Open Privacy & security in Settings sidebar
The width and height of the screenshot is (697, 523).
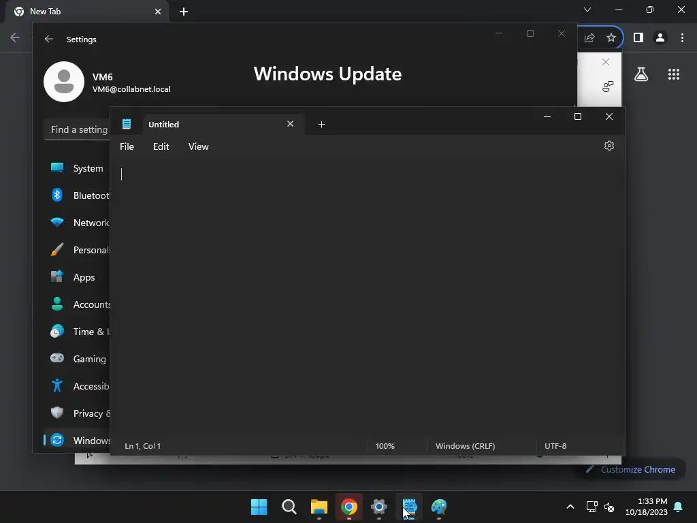pos(77,413)
